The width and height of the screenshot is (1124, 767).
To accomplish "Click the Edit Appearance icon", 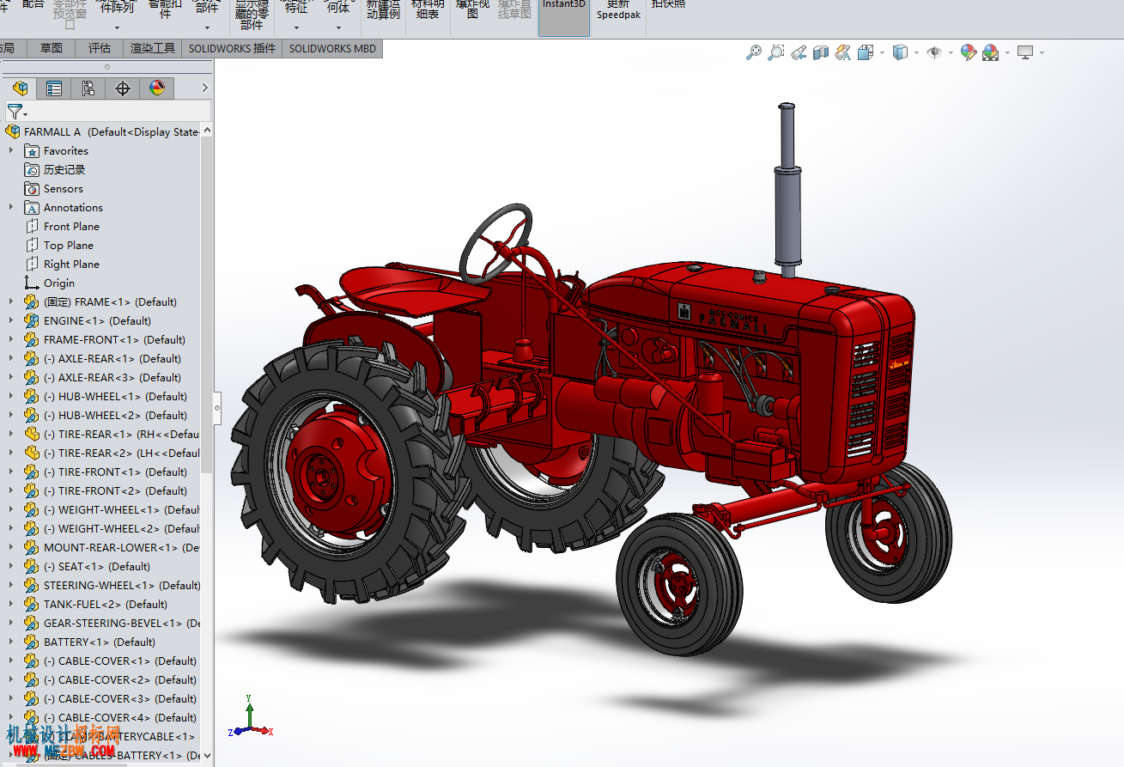I will pyautogui.click(x=969, y=52).
